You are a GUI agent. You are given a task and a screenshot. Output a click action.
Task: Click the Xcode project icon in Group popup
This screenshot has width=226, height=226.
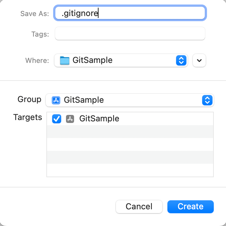tap(56, 100)
